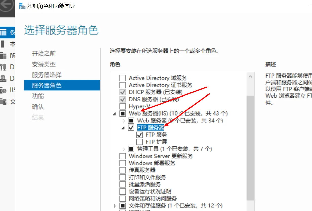Select the 文件和存储服务 role label
Screen dimensions: 312x211
[176, 205]
